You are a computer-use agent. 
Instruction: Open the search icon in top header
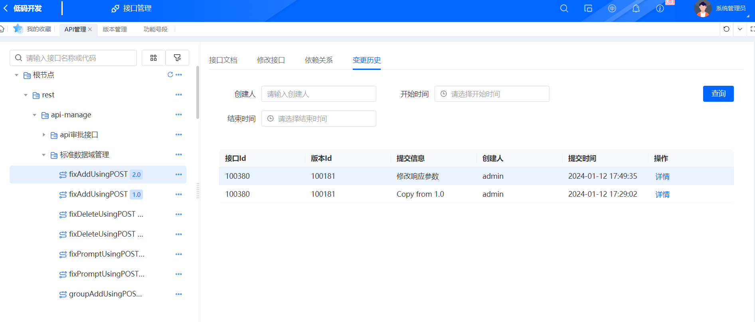564,8
